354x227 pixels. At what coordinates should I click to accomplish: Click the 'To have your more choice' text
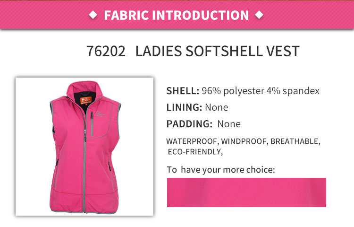click(220, 169)
